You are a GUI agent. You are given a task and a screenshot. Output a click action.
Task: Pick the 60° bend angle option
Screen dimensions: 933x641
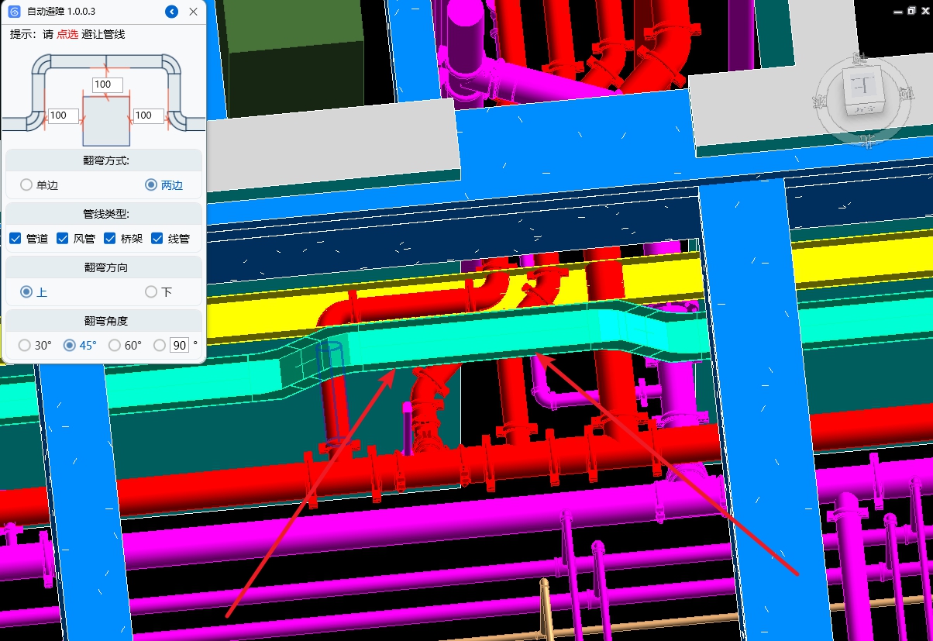115,345
